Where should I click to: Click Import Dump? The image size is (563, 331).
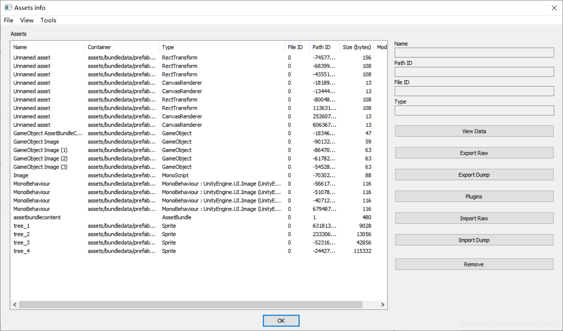pyautogui.click(x=474, y=240)
